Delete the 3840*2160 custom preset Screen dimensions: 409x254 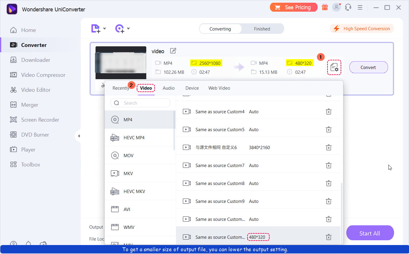328,148
